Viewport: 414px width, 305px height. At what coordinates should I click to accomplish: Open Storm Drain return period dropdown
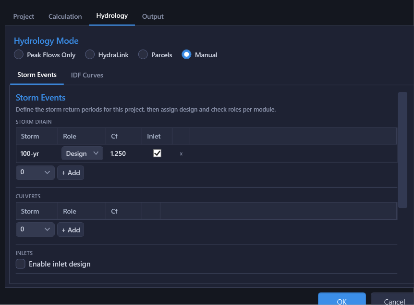(x=36, y=173)
